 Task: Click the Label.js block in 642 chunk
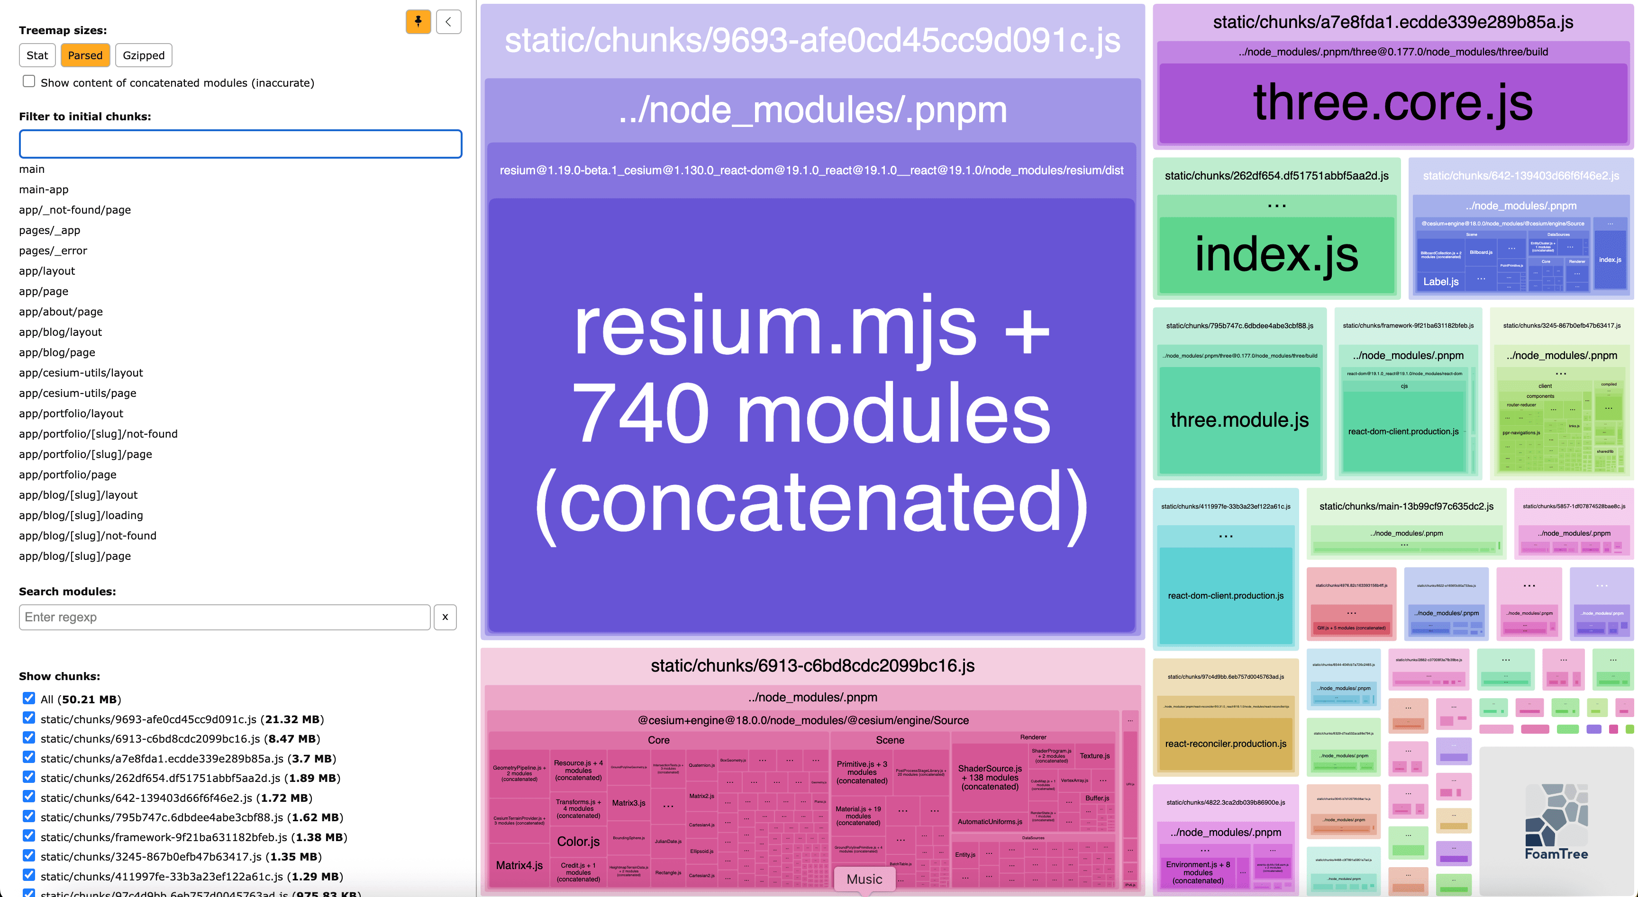point(1440,281)
